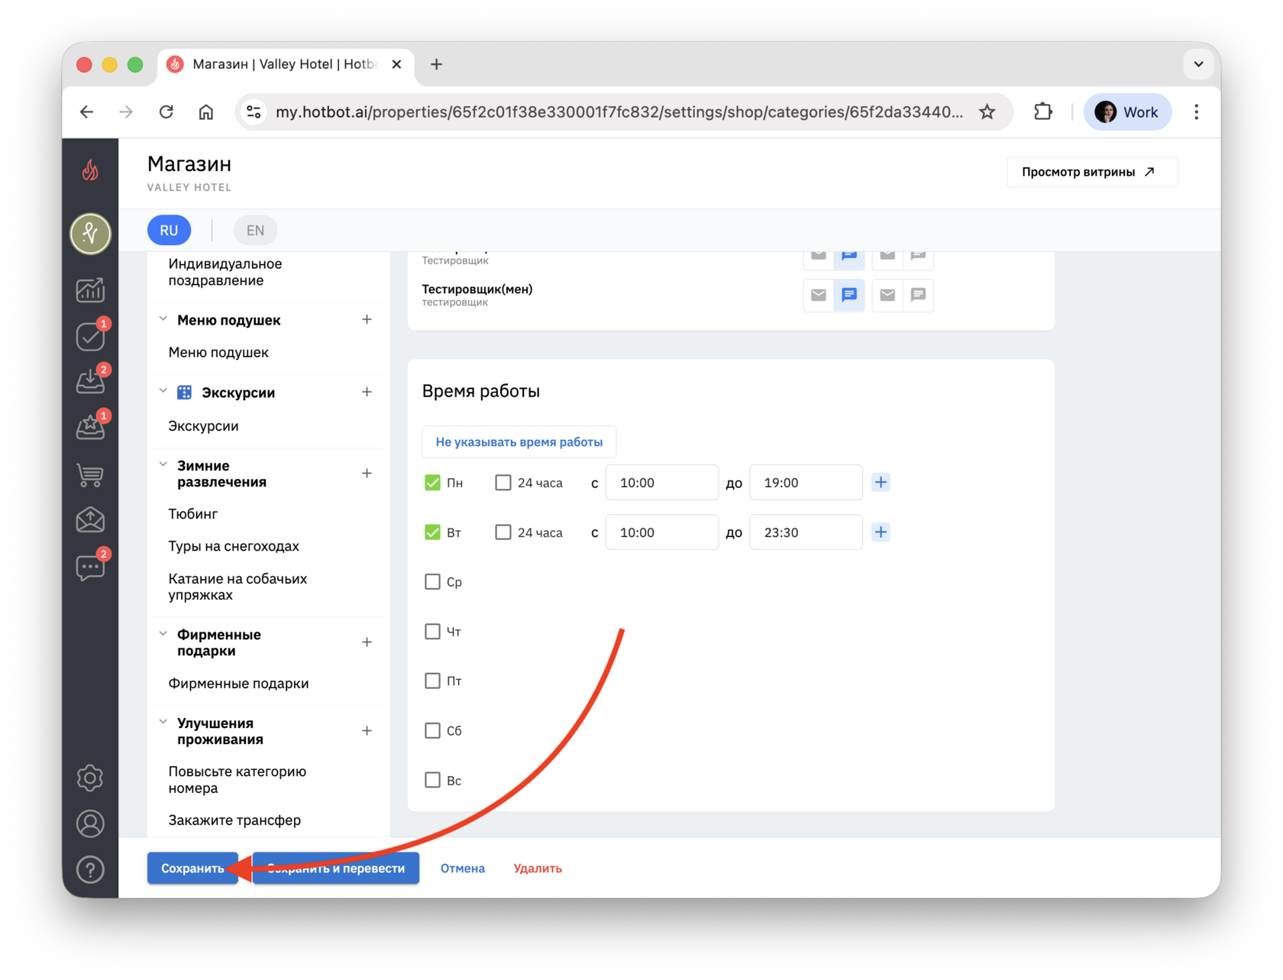Add a time interval for Вт
1283x980 pixels.
point(881,532)
